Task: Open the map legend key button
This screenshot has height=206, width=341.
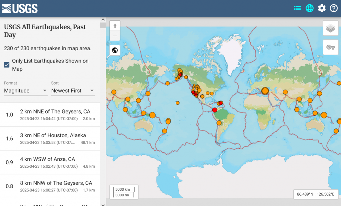Action: (331, 47)
